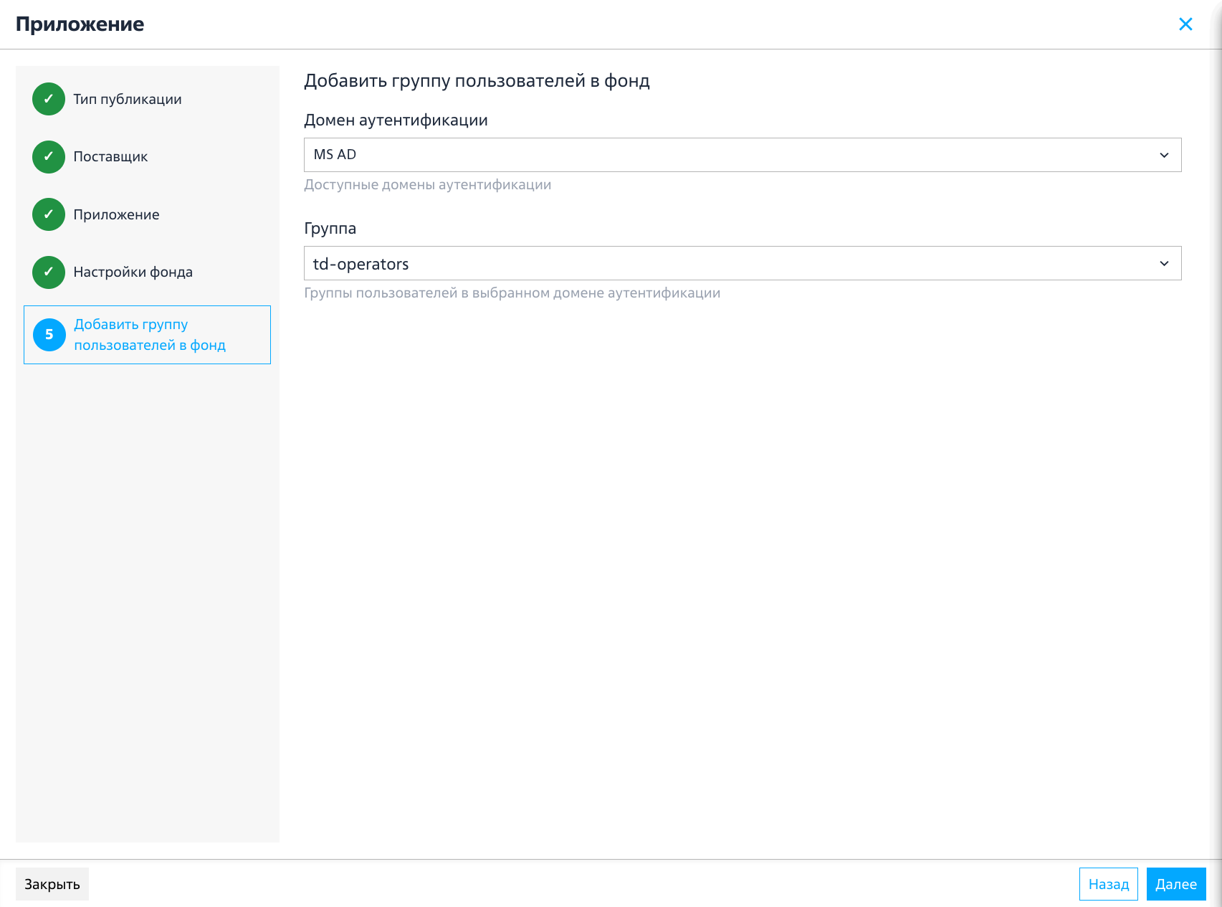Click the chevron arrow of the Группа field

(1164, 263)
